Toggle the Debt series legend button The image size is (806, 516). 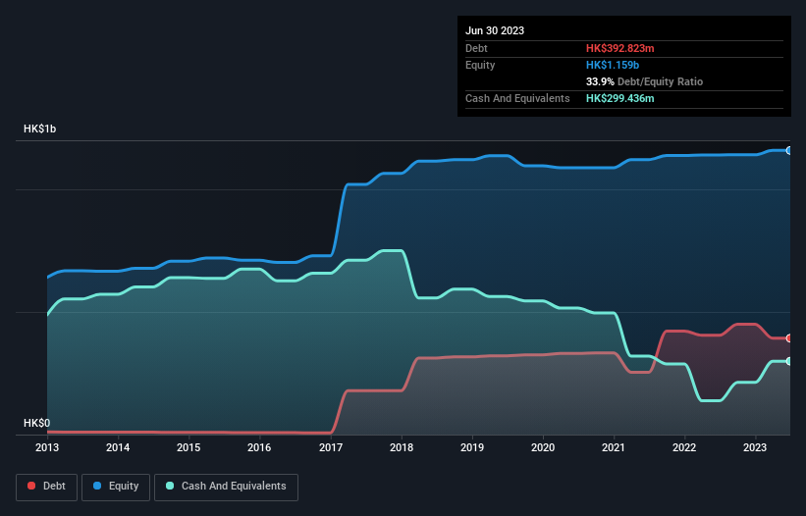click(47, 487)
